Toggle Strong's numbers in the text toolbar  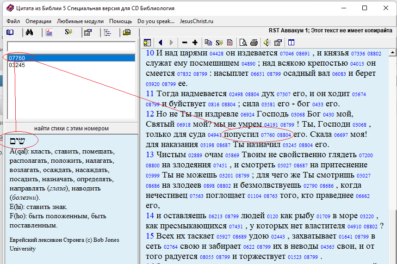pyautogui.click(x=220, y=43)
